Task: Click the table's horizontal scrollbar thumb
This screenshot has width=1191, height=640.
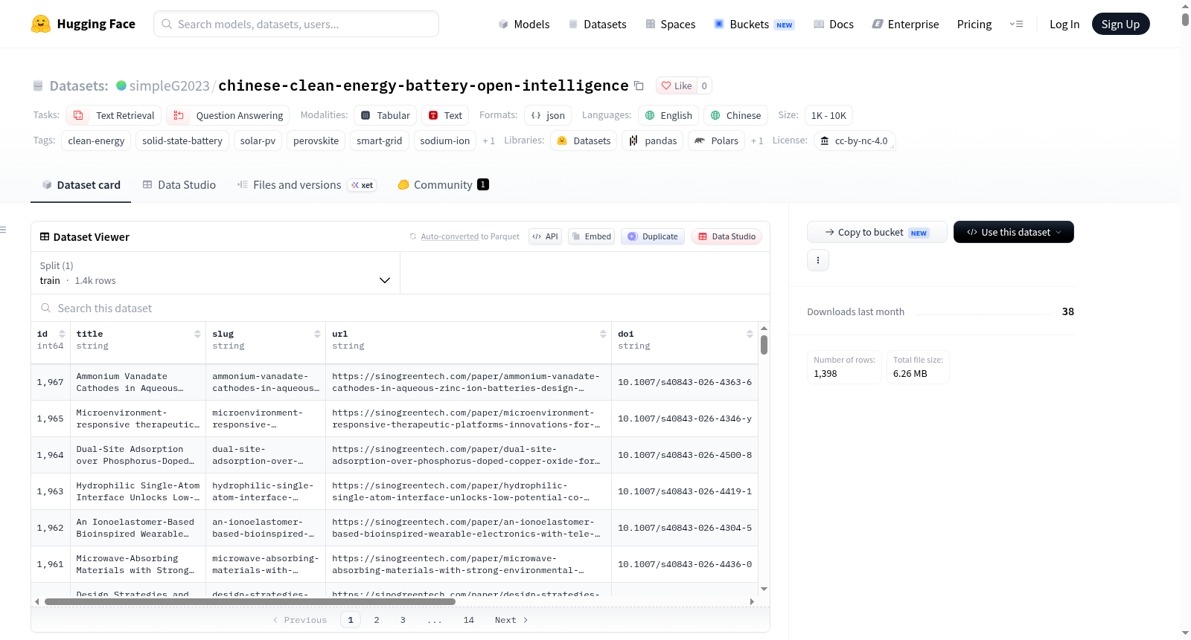Action: [250, 601]
